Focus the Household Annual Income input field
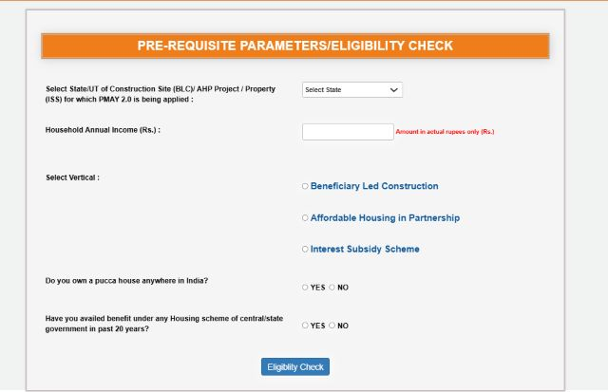This screenshot has height=392, width=608. pos(348,132)
